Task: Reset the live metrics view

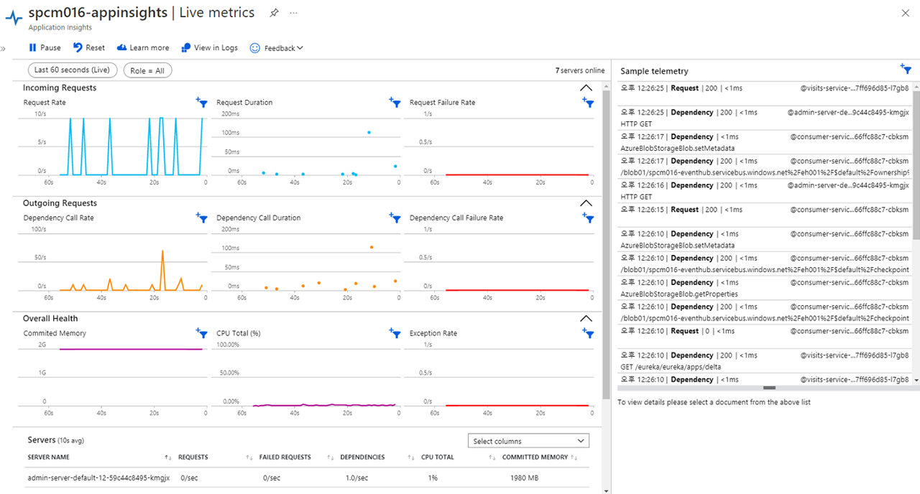Action: 88,48
